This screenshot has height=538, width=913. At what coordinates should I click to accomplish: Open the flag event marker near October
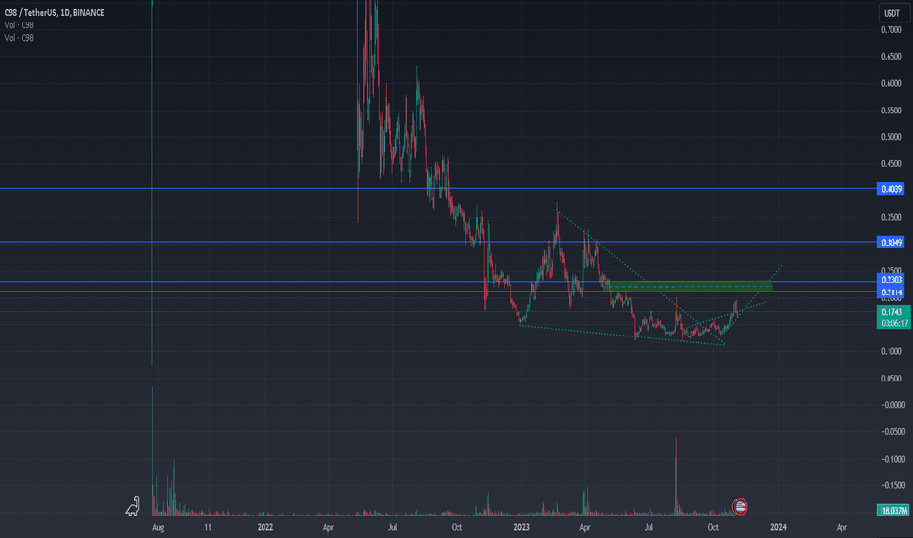coord(740,506)
